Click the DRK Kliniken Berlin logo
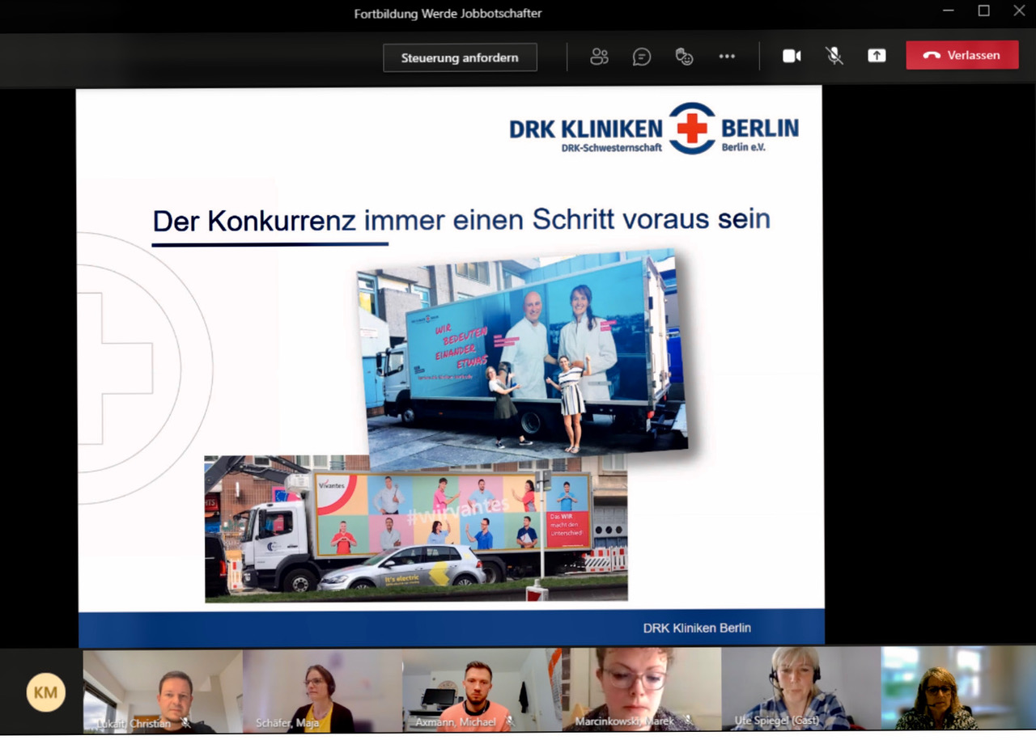 pyautogui.click(x=654, y=129)
